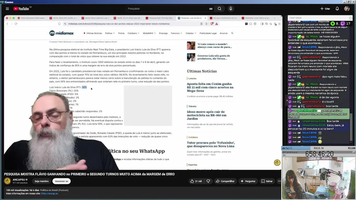Go to the YouTube home logo
The width and height of the screenshot is (356, 200).
(22, 9)
